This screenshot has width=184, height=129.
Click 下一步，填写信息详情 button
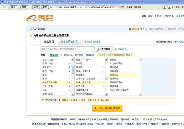pyautogui.click(x=107, y=108)
